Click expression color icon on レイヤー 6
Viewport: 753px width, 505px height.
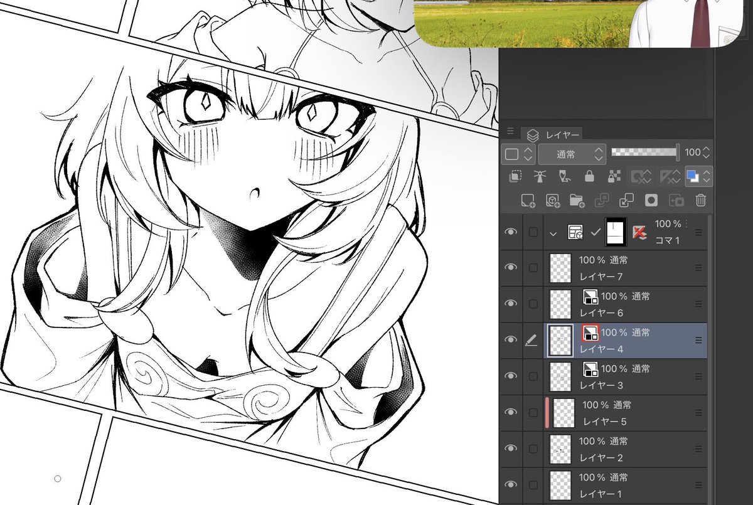590,296
